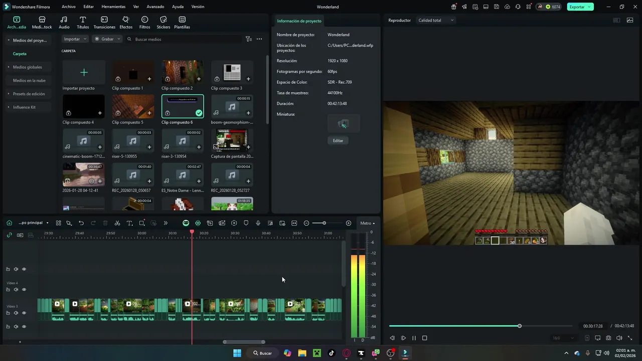The height and width of the screenshot is (361, 642).
Task: Click the Importar proyecto tile
Action: click(x=84, y=76)
